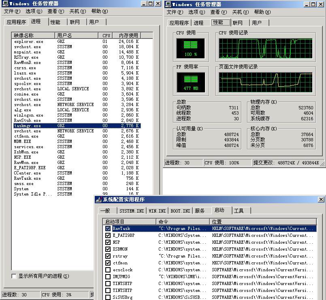Select mspaint.exe process row
326x300 pixels.
coord(77,52)
